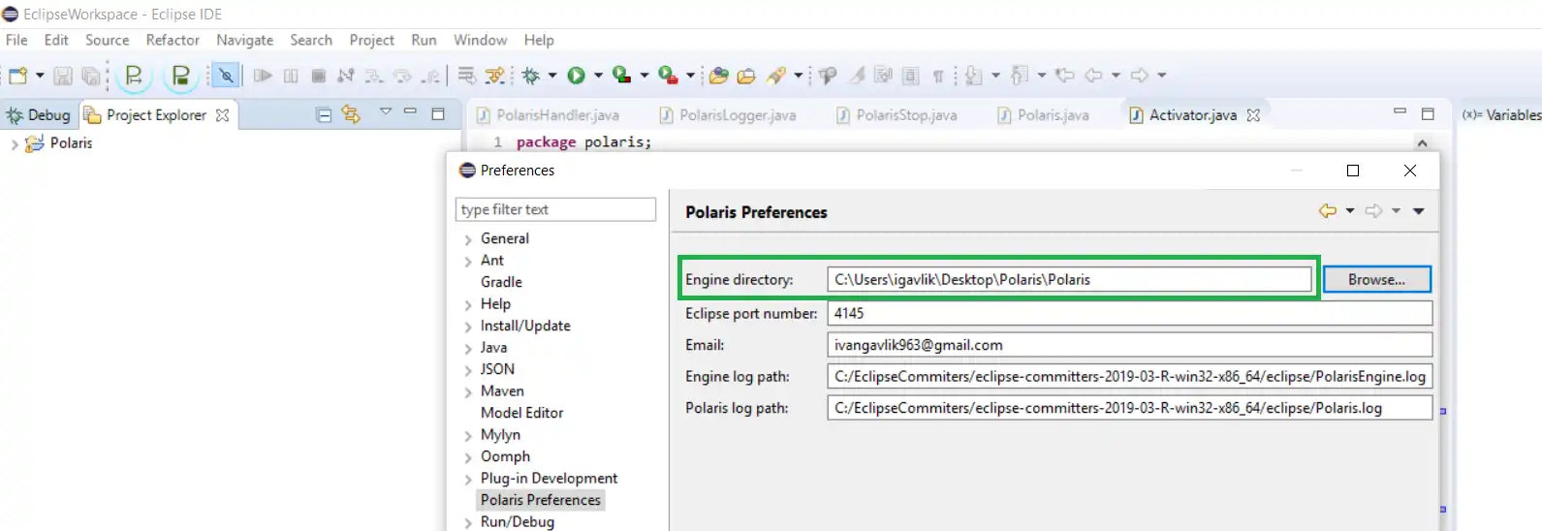
Task: Click the Open Type icon
Action: click(718, 76)
